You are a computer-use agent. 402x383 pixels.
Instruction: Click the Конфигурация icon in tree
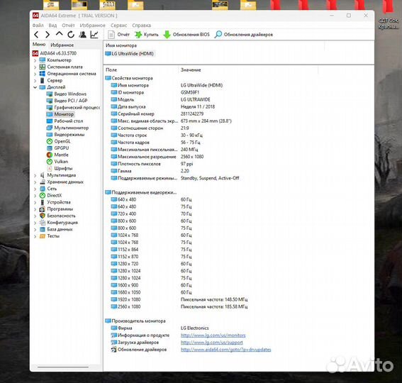pyautogui.click(x=43, y=223)
